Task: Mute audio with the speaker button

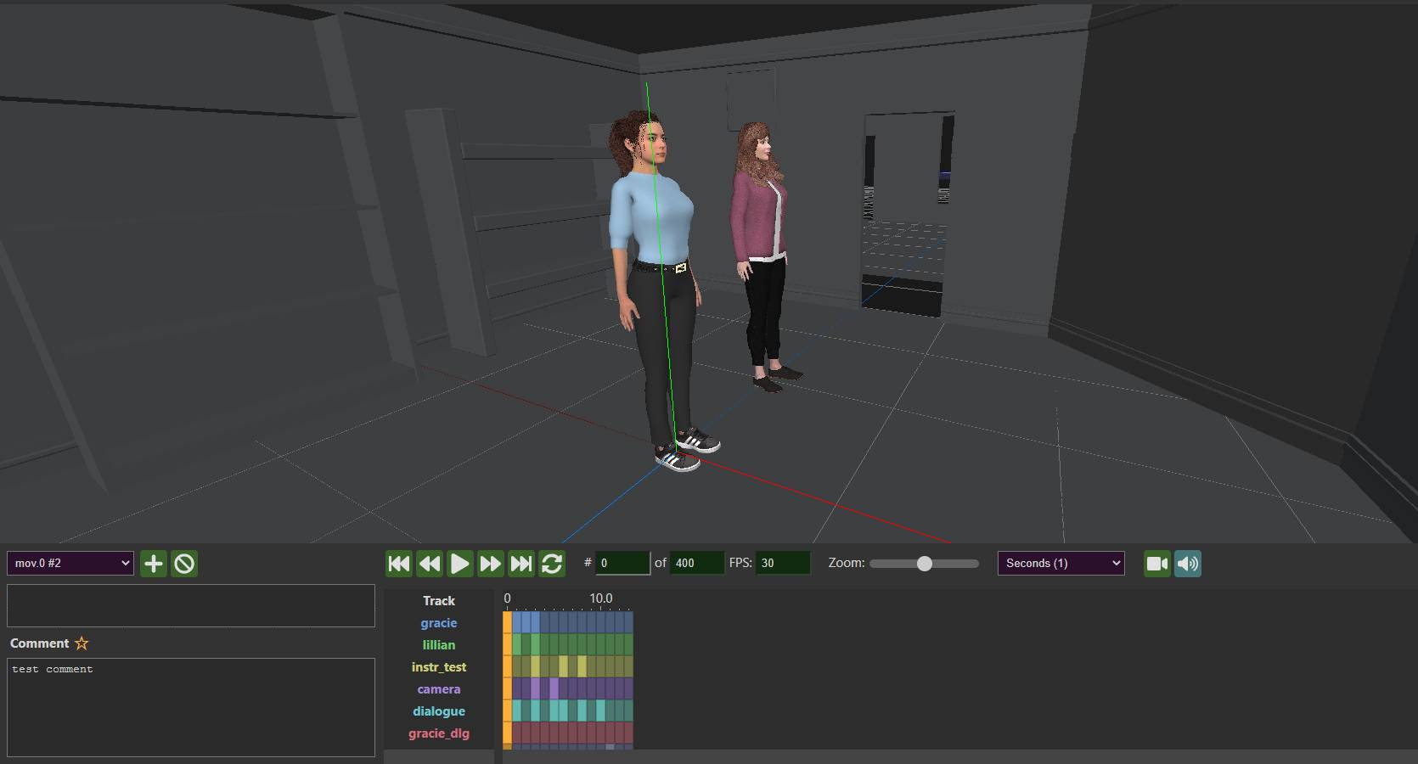Action: [1188, 564]
